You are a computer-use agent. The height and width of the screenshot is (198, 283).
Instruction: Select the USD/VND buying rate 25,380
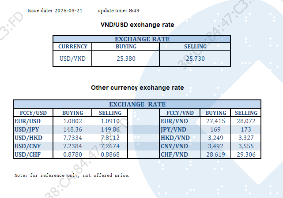pos(126,58)
